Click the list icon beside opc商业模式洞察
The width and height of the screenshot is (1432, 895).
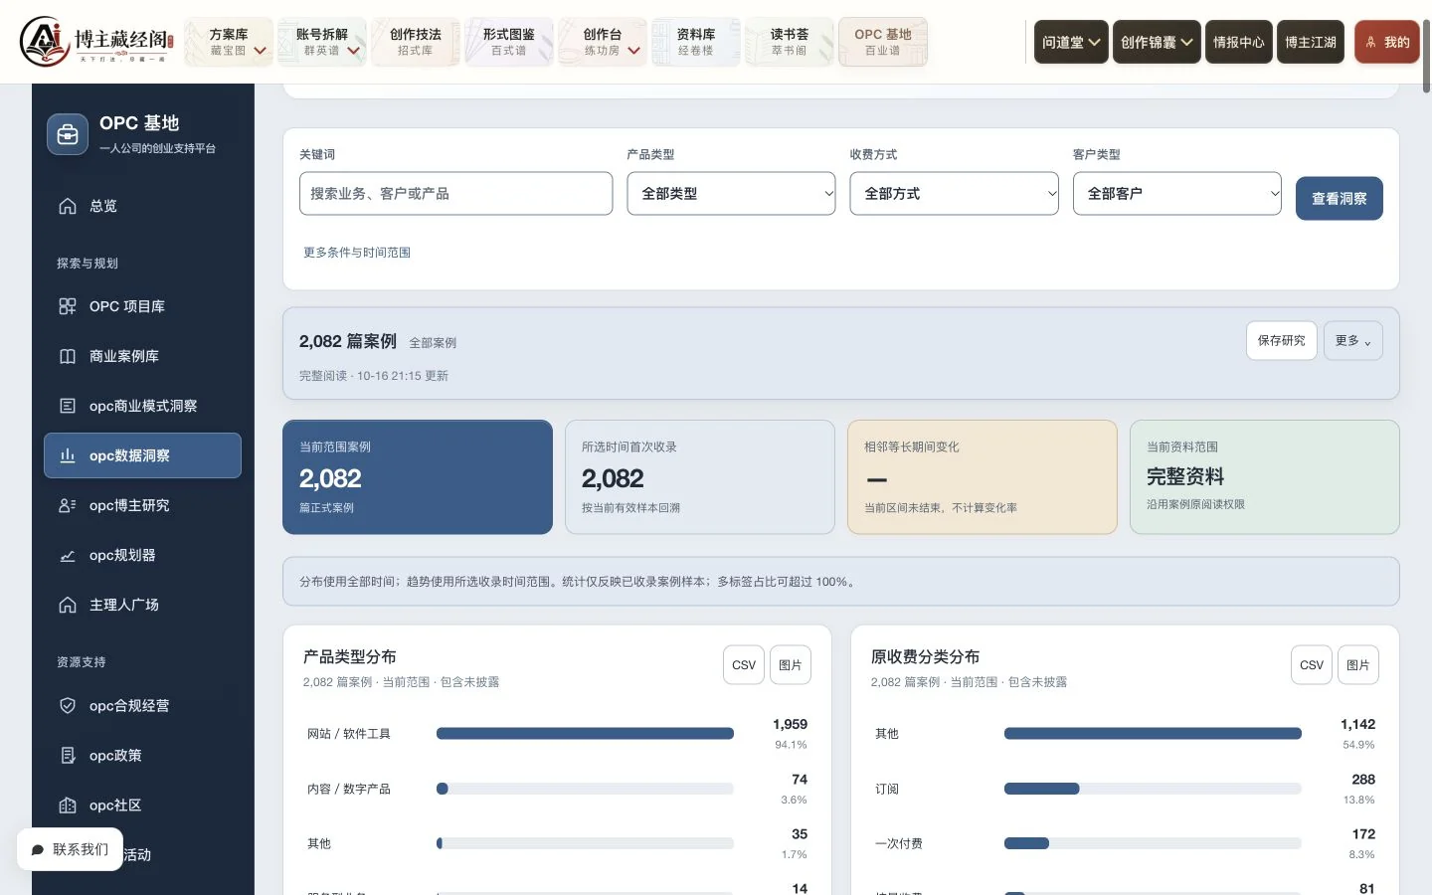click(x=68, y=406)
